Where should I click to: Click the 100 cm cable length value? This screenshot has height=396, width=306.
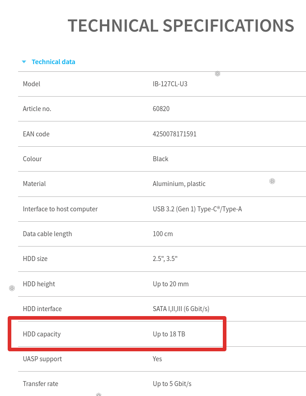point(163,234)
